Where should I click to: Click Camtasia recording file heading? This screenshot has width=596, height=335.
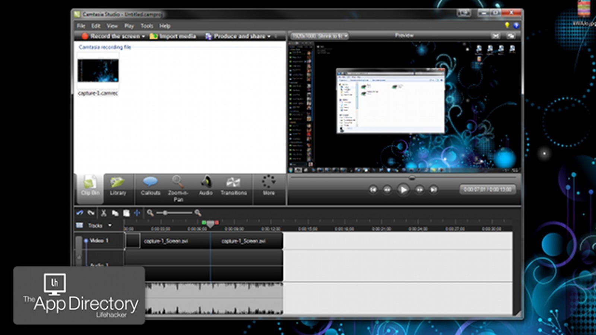point(105,47)
